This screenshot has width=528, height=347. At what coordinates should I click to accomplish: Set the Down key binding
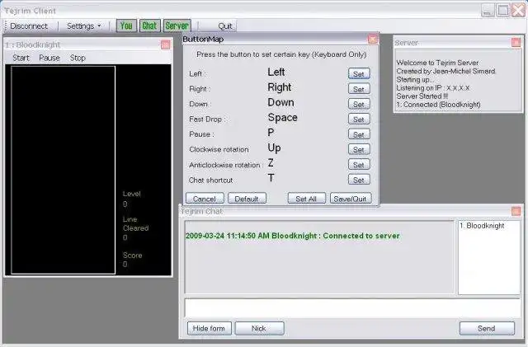point(359,104)
